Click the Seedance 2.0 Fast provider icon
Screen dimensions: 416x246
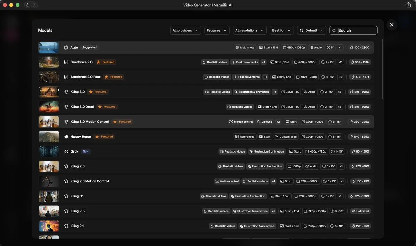pos(66,77)
